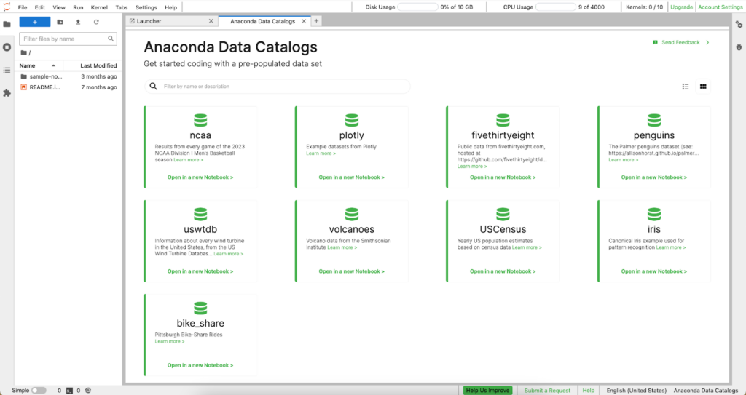The image size is (746, 395).
Task: Click English (United States) in status bar
Action: [637, 390]
